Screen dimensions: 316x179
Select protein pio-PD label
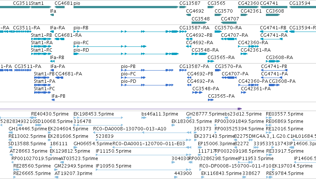(x=128, y=81)
